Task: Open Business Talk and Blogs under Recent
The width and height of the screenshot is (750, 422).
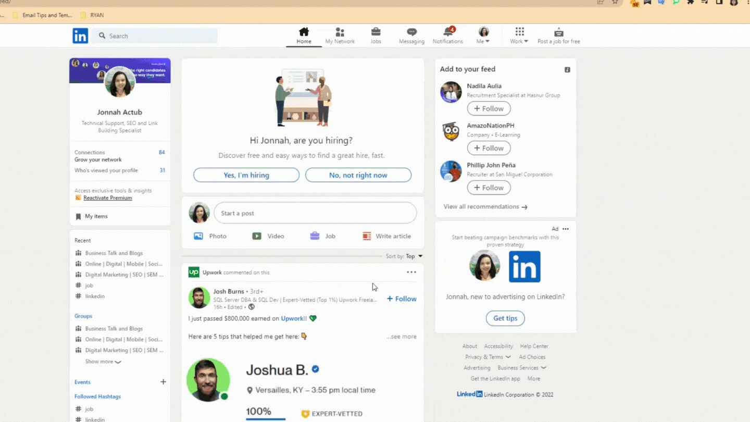Action: point(114,253)
